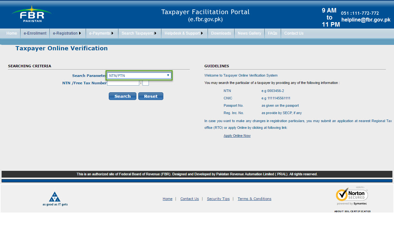The height and width of the screenshot is (225, 394).
Task: Click ABOUT SSL CERTIFICATES text
Action: [x=352, y=211]
